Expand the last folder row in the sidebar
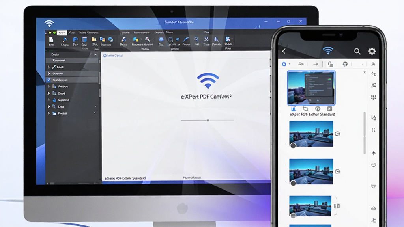 pos(49,113)
